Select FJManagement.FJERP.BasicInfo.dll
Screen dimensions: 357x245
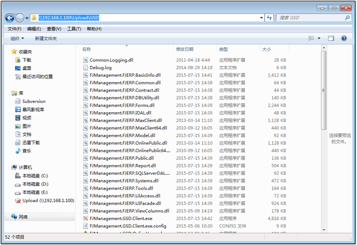pos(125,75)
